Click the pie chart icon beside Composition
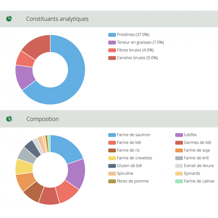Image resolution: width=218 pixels, height=218 pixels. click(9, 119)
